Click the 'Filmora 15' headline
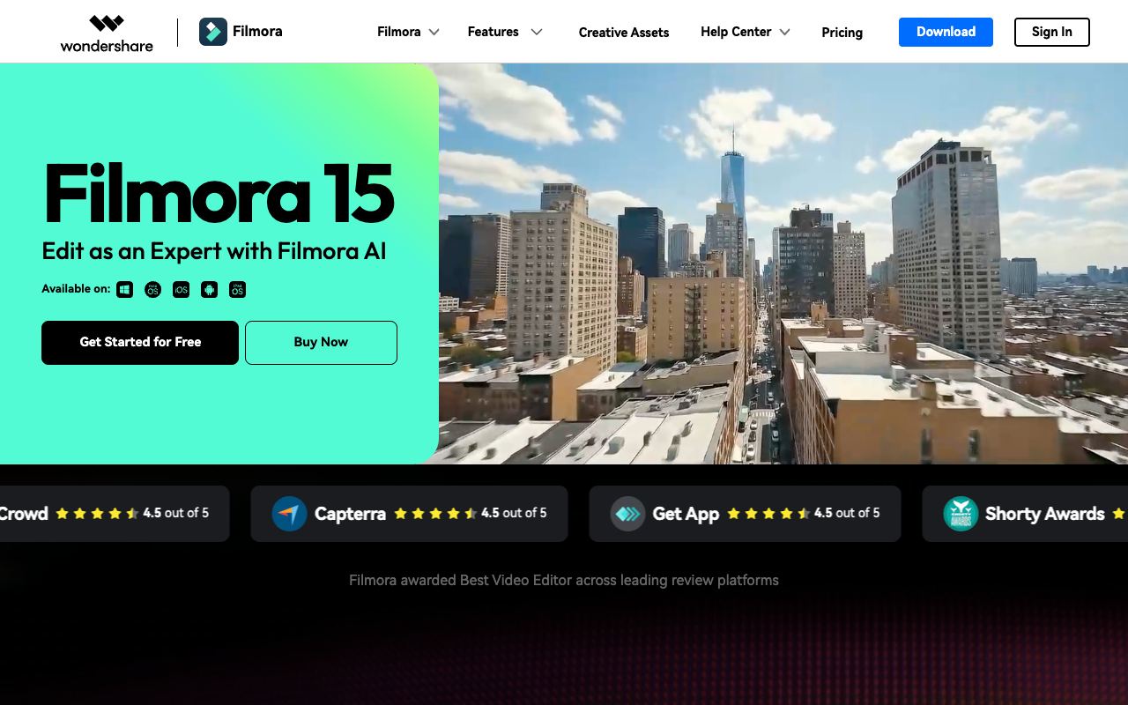Screen dimensions: 1128x705 (x=219, y=193)
